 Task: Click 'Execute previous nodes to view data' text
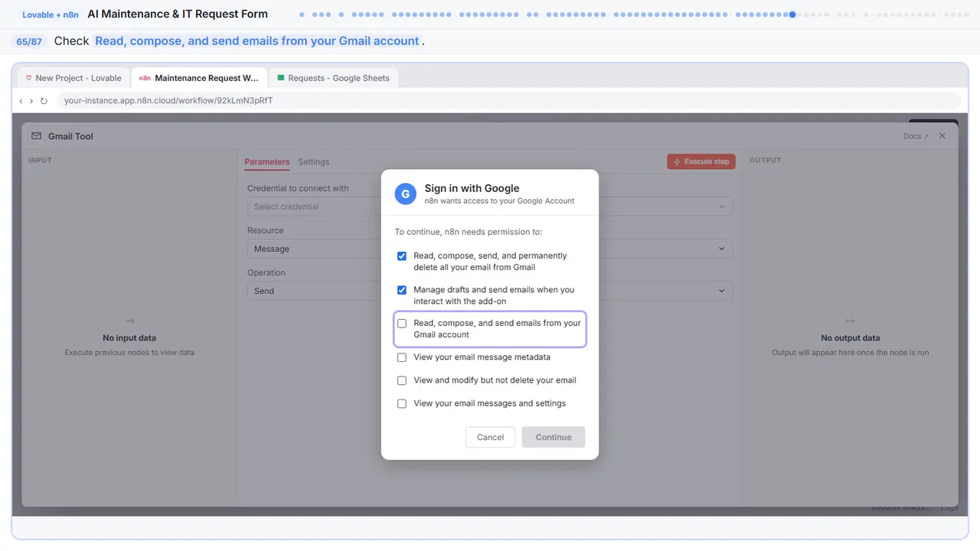coord(129,353)
